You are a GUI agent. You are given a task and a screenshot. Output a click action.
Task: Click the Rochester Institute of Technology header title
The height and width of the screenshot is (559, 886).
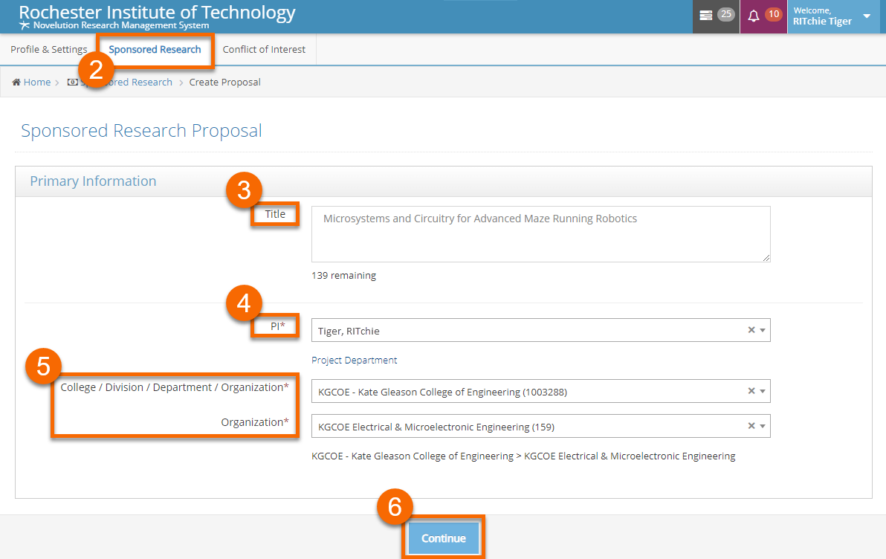click(157, 13)
